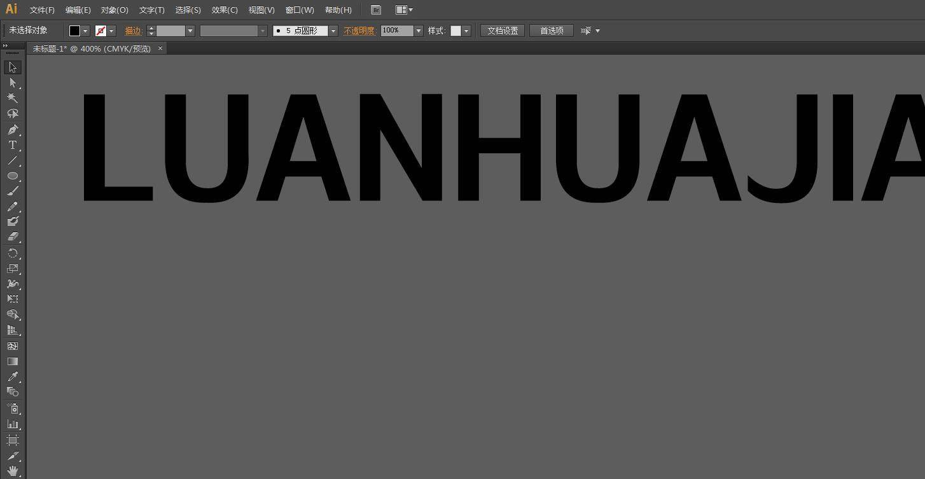
Task: Click the 文档设置 button
Action: pos(503,31)
